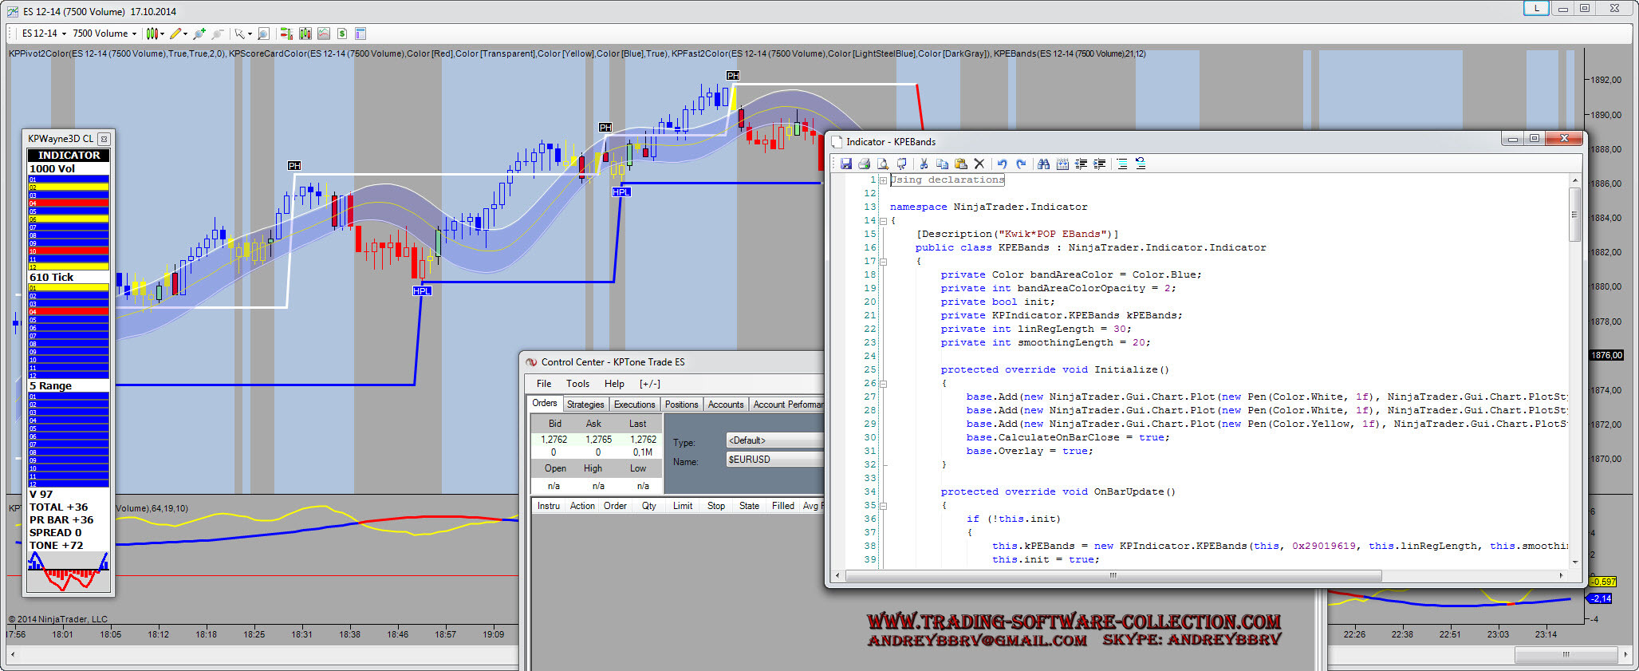The width and height of the screenshot is (1639, 671).
Task: Open the chart Data Box icon
Action: (x=264, y=34)
